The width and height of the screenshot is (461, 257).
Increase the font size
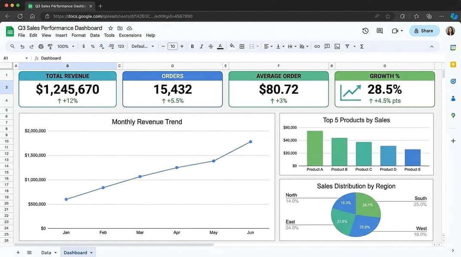(x=182, y=46)
